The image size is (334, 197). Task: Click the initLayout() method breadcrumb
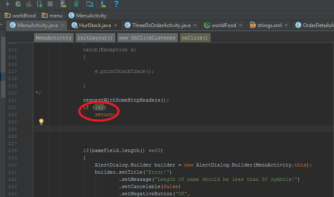click(x=95, y=38)
